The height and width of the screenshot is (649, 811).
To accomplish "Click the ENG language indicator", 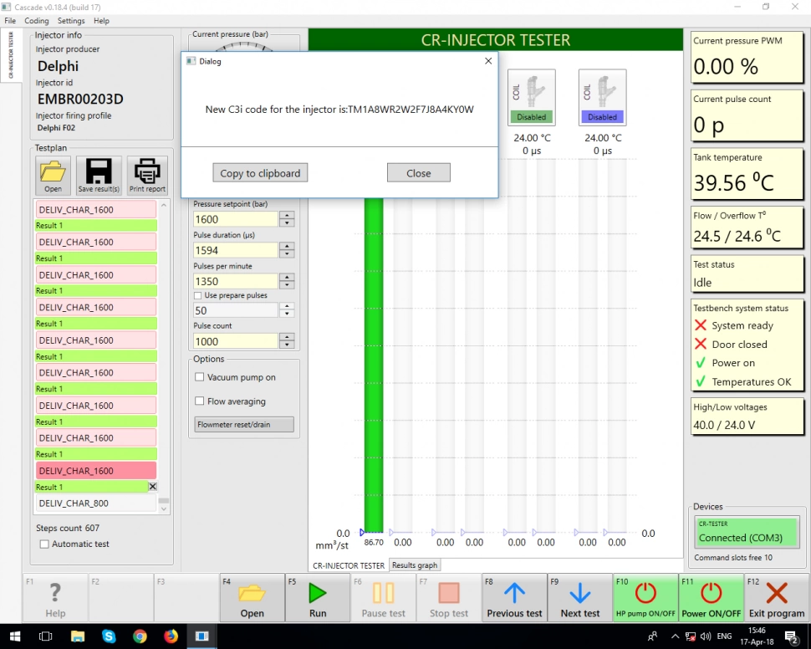I will click(x=724, y=636).
